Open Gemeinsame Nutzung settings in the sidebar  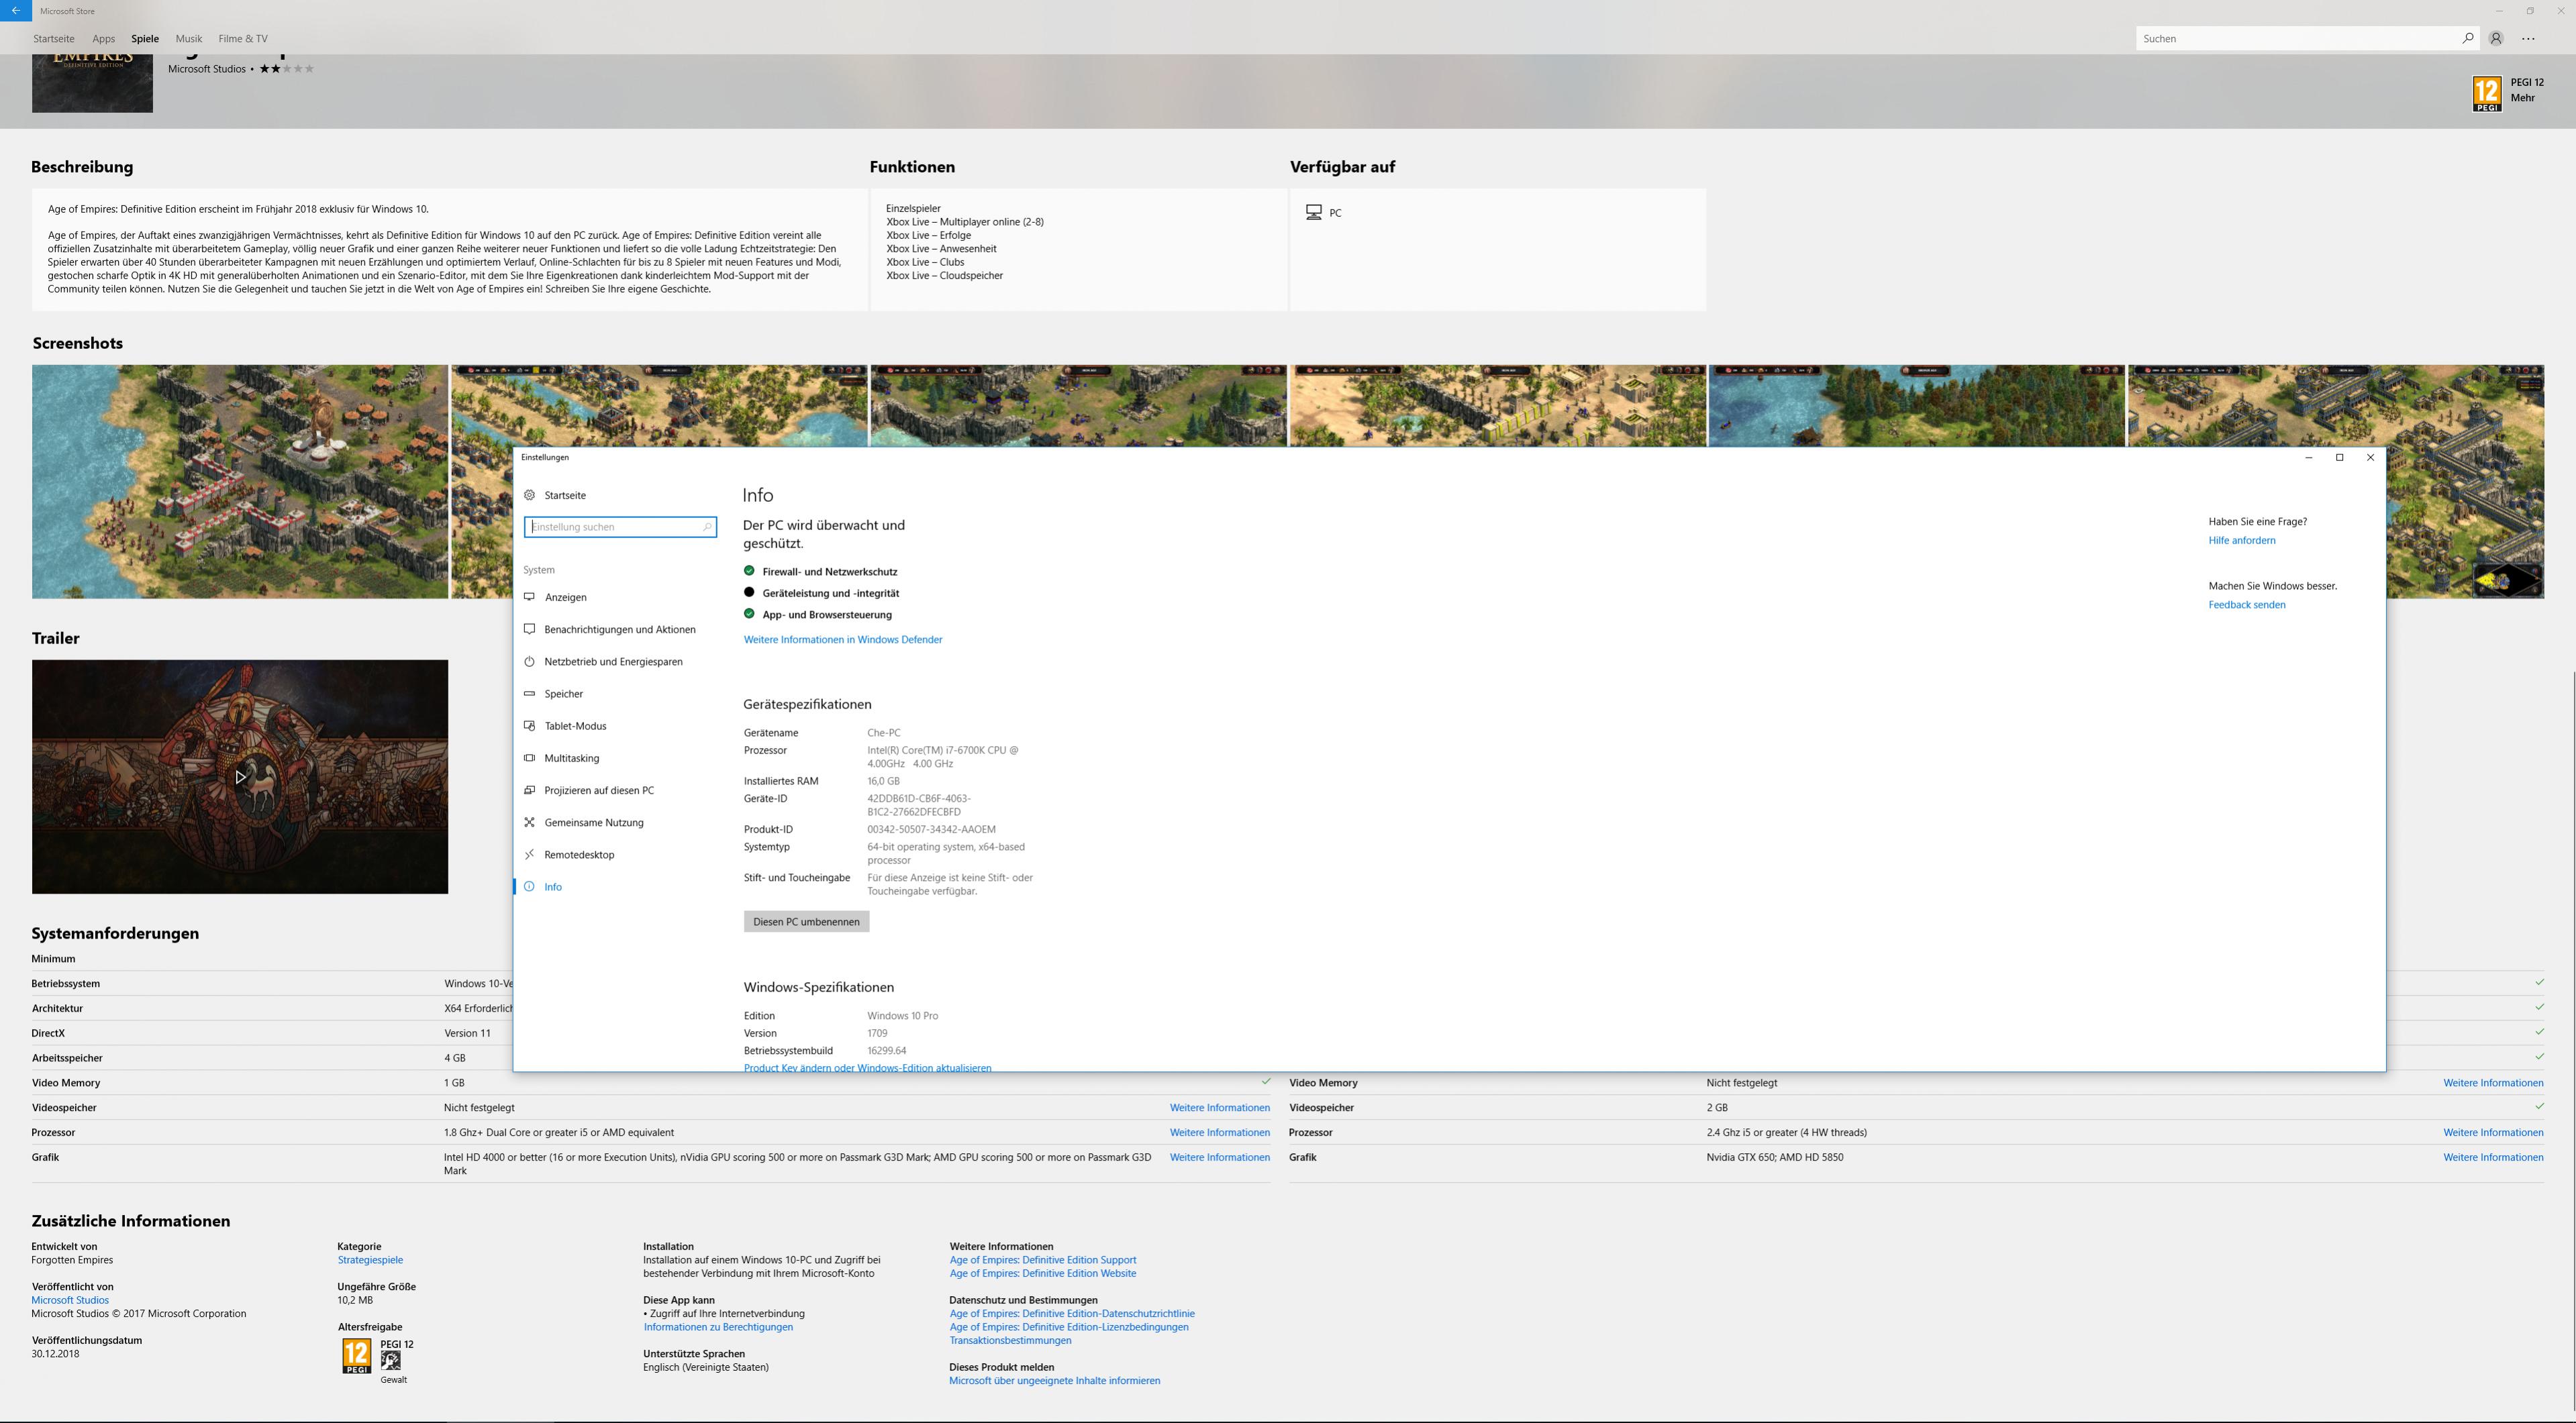[593, 823]
